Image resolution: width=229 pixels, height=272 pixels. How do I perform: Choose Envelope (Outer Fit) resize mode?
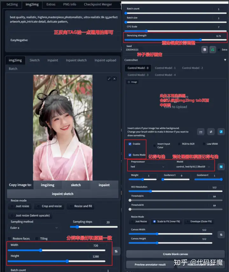(199, 222)
